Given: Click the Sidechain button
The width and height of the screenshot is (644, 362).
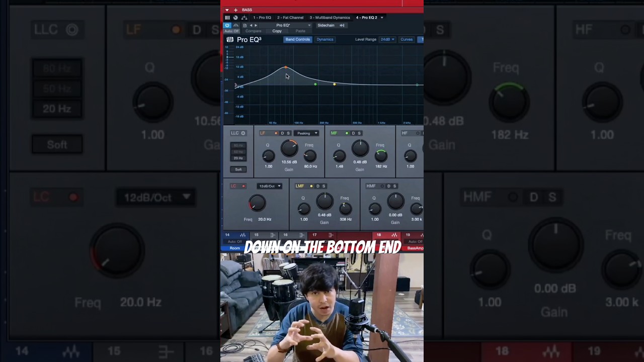Looking at the screenshot, I should click(326, 25).
